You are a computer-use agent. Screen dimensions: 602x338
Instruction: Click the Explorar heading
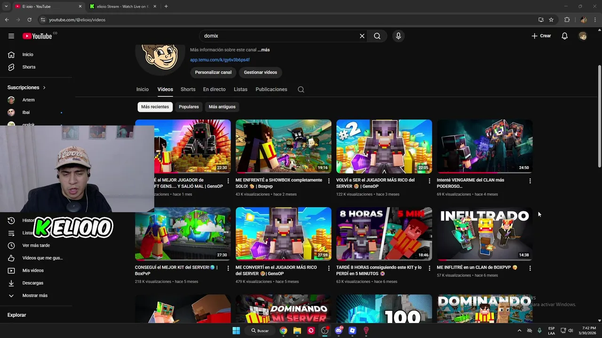[17, 315]
